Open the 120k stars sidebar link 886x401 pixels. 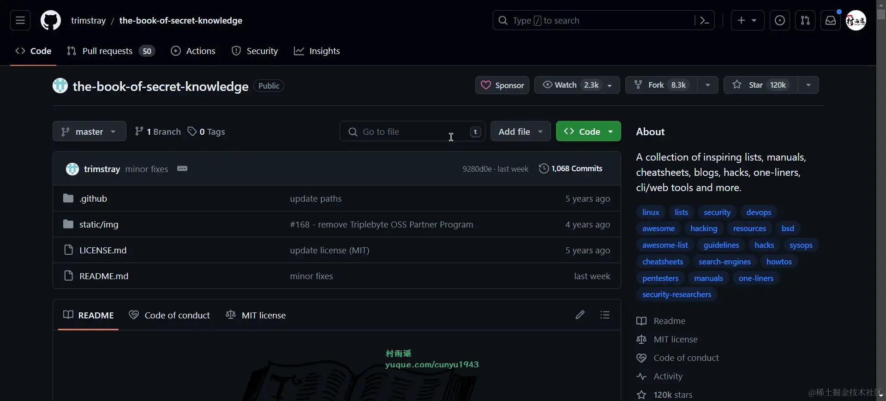click(664, 395)
